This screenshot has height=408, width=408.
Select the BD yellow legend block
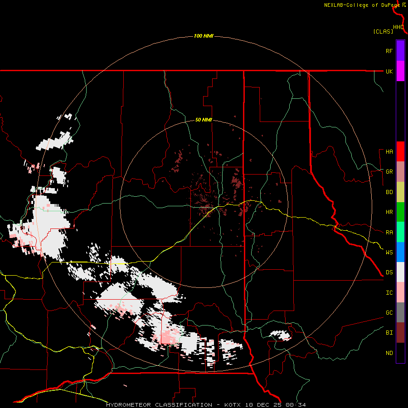tap(400, 192)
